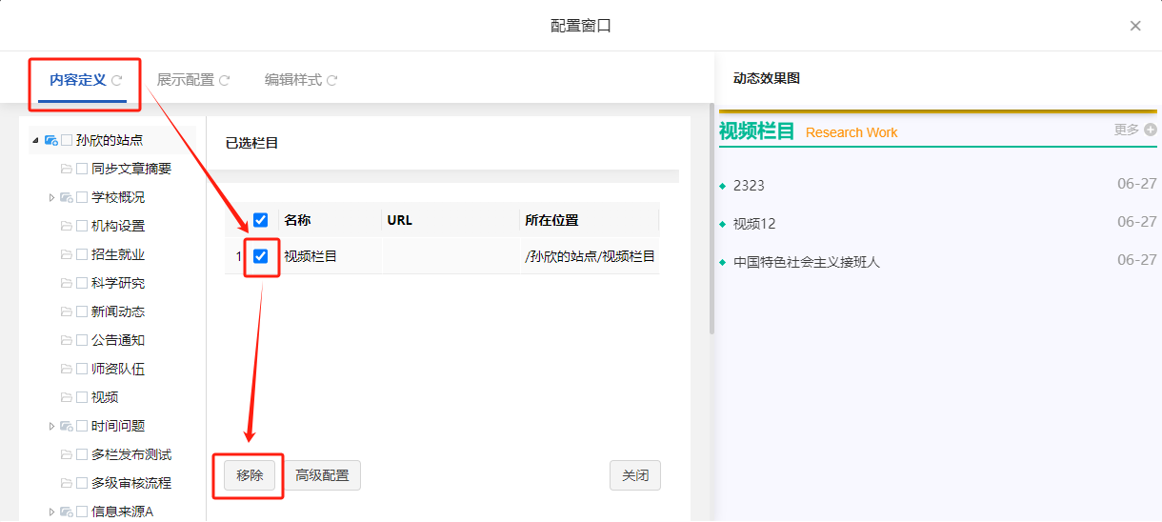
Task: Click the 同步文章摘要 folder icon
Action: click(67, 169)
